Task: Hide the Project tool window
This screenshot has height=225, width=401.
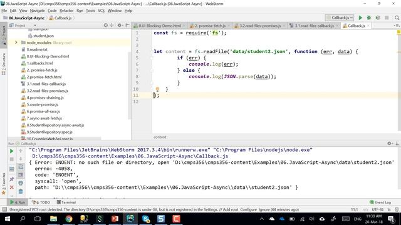Action: point(127,25)
